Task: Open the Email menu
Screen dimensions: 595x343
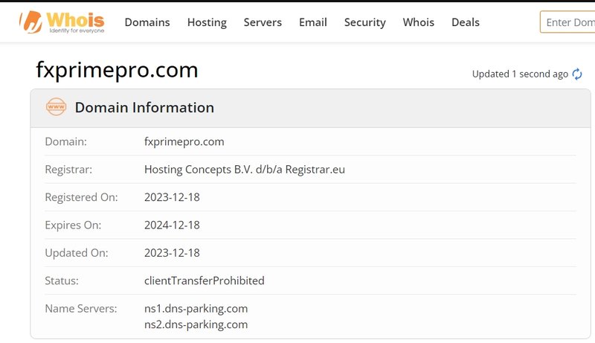Action: pyautogui.click(x=313, y=22)
